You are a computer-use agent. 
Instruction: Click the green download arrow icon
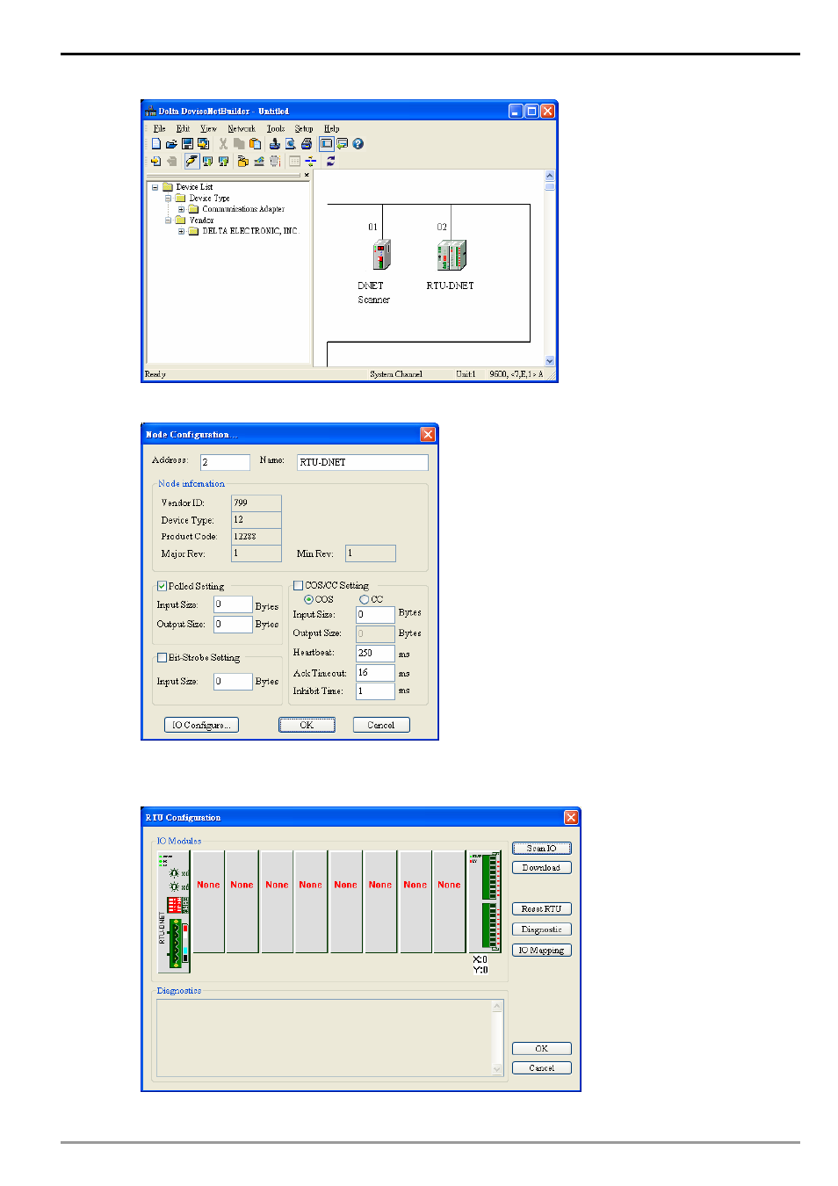[x=208, y=161]
